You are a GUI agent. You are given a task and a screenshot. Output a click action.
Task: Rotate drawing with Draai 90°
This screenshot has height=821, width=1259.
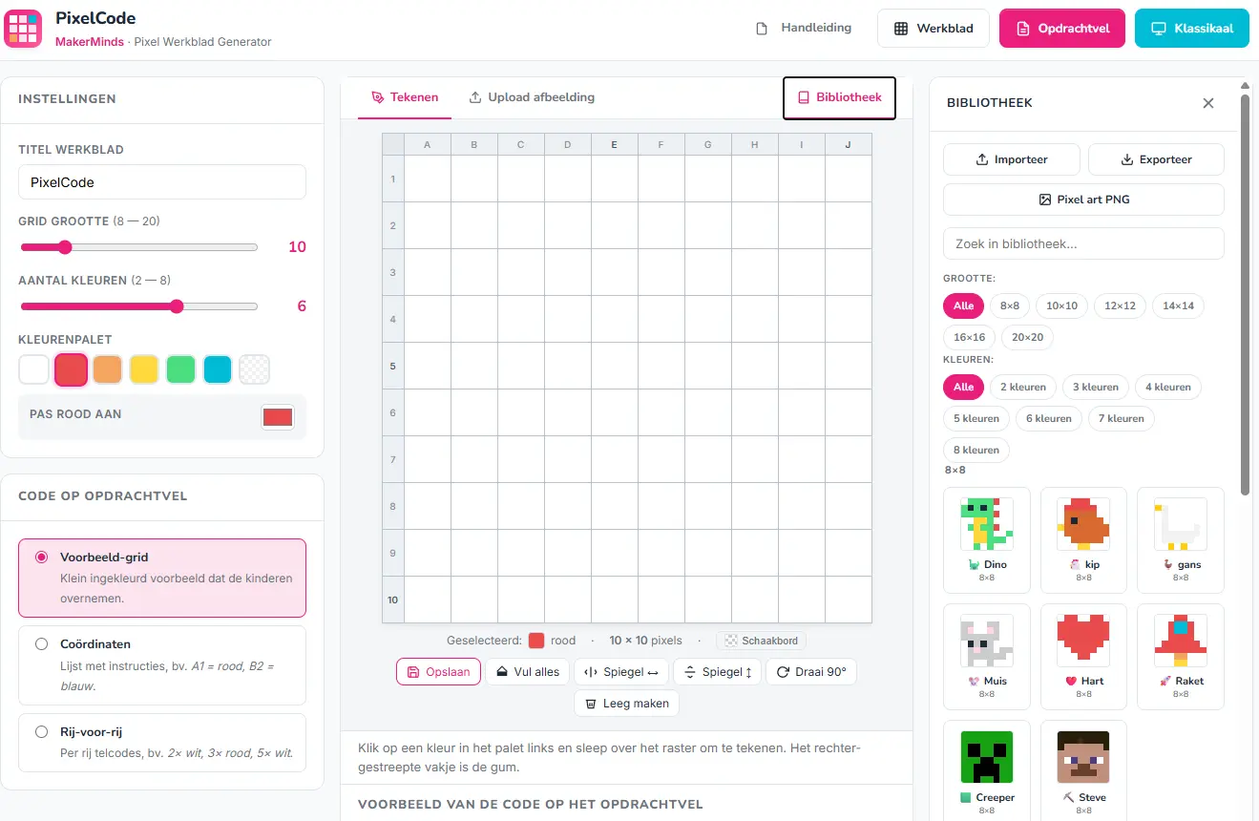coord(810,671)
